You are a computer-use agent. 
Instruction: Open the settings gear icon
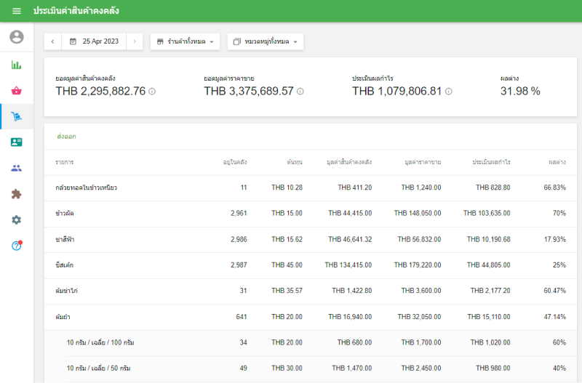click(x=17, y=219)
